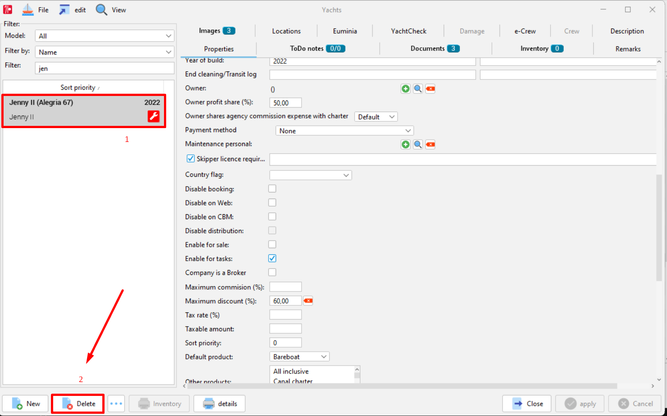Toggle the Skipper licence required checkbox
Image resolution: width=667 pixels, height=416 pixels.
(191, 158)
